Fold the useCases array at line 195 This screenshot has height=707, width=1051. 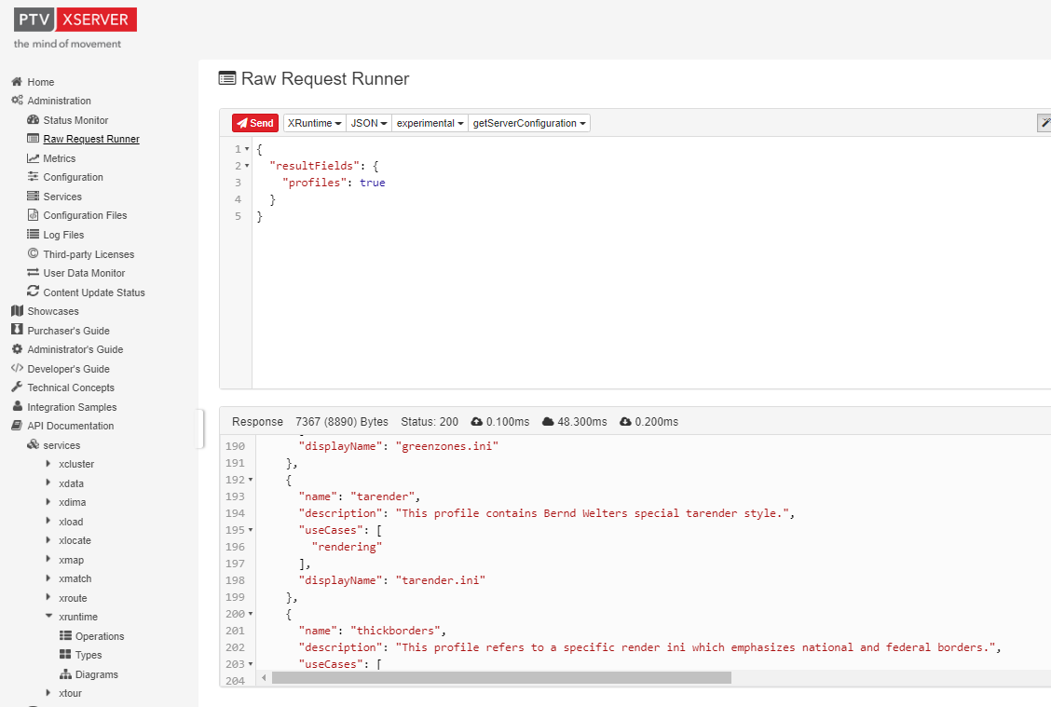point(251,530)
